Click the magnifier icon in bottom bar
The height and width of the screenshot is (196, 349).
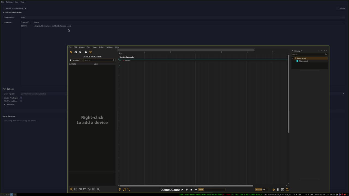(x=287, y=190)
